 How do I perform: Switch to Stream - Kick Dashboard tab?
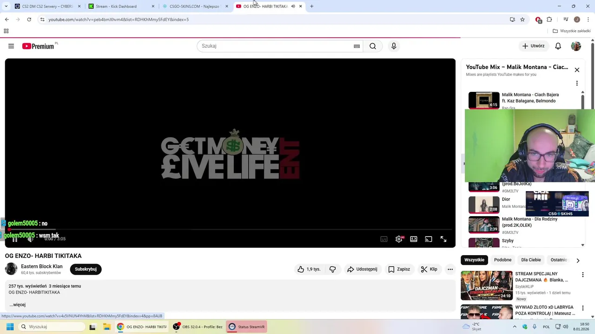[120, 6]
